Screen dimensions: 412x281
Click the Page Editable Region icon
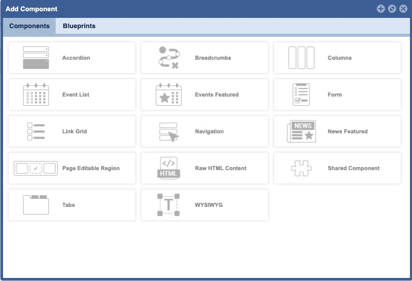pos(36,168)
